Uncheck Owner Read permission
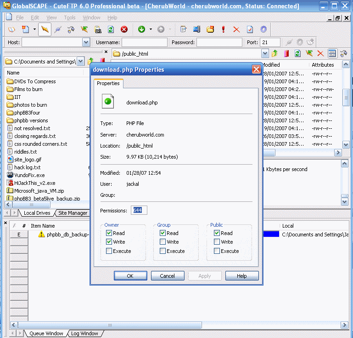The height and width of the screenshot is (338, 353). click(x=109, y=233)
